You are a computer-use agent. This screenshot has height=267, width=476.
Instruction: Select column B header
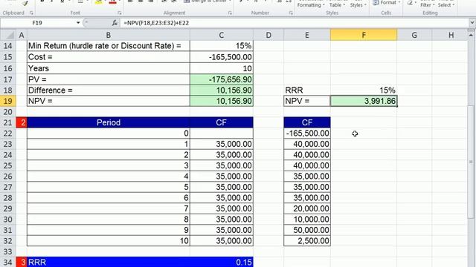[109, 36]
